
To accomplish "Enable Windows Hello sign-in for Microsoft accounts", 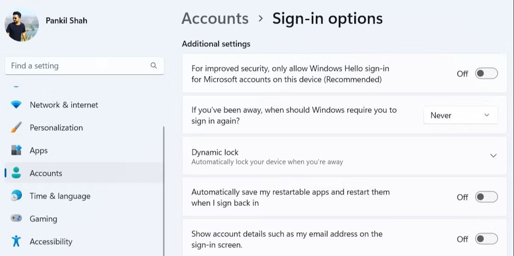I will [486, 73].
